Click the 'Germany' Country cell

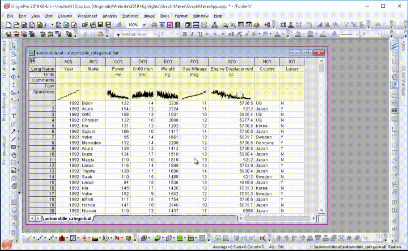(x=267, y=143)
